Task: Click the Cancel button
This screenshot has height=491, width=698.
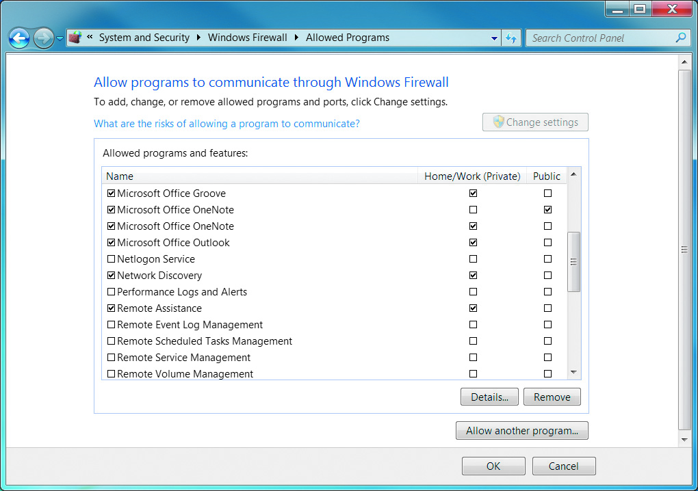Action: [564, 466]
